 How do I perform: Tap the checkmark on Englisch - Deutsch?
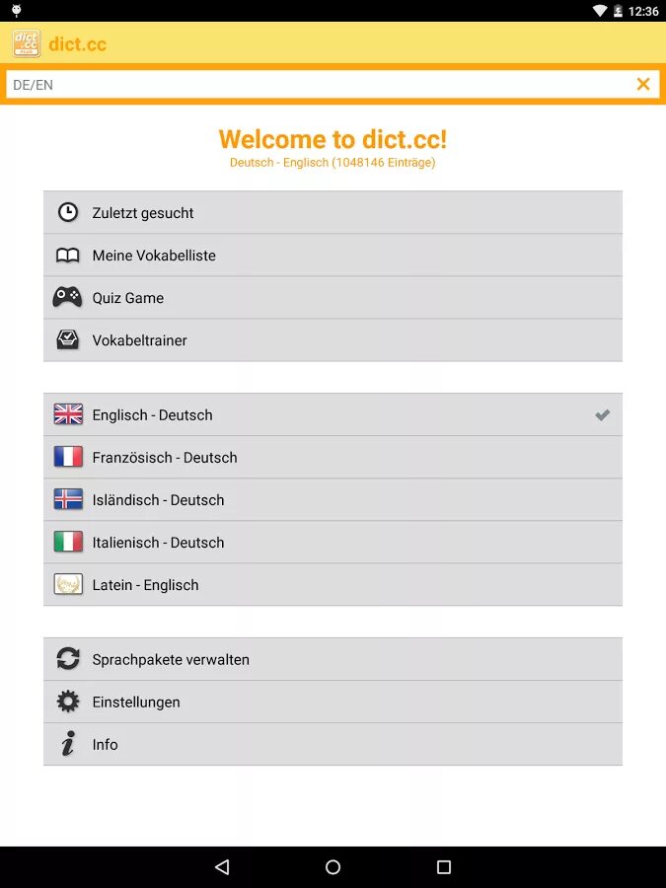point(603,414)
